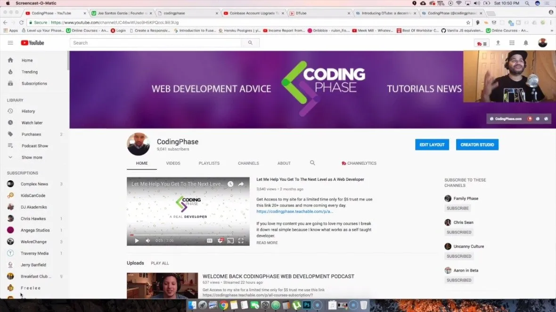Switch to DTube browser tab

320,13
